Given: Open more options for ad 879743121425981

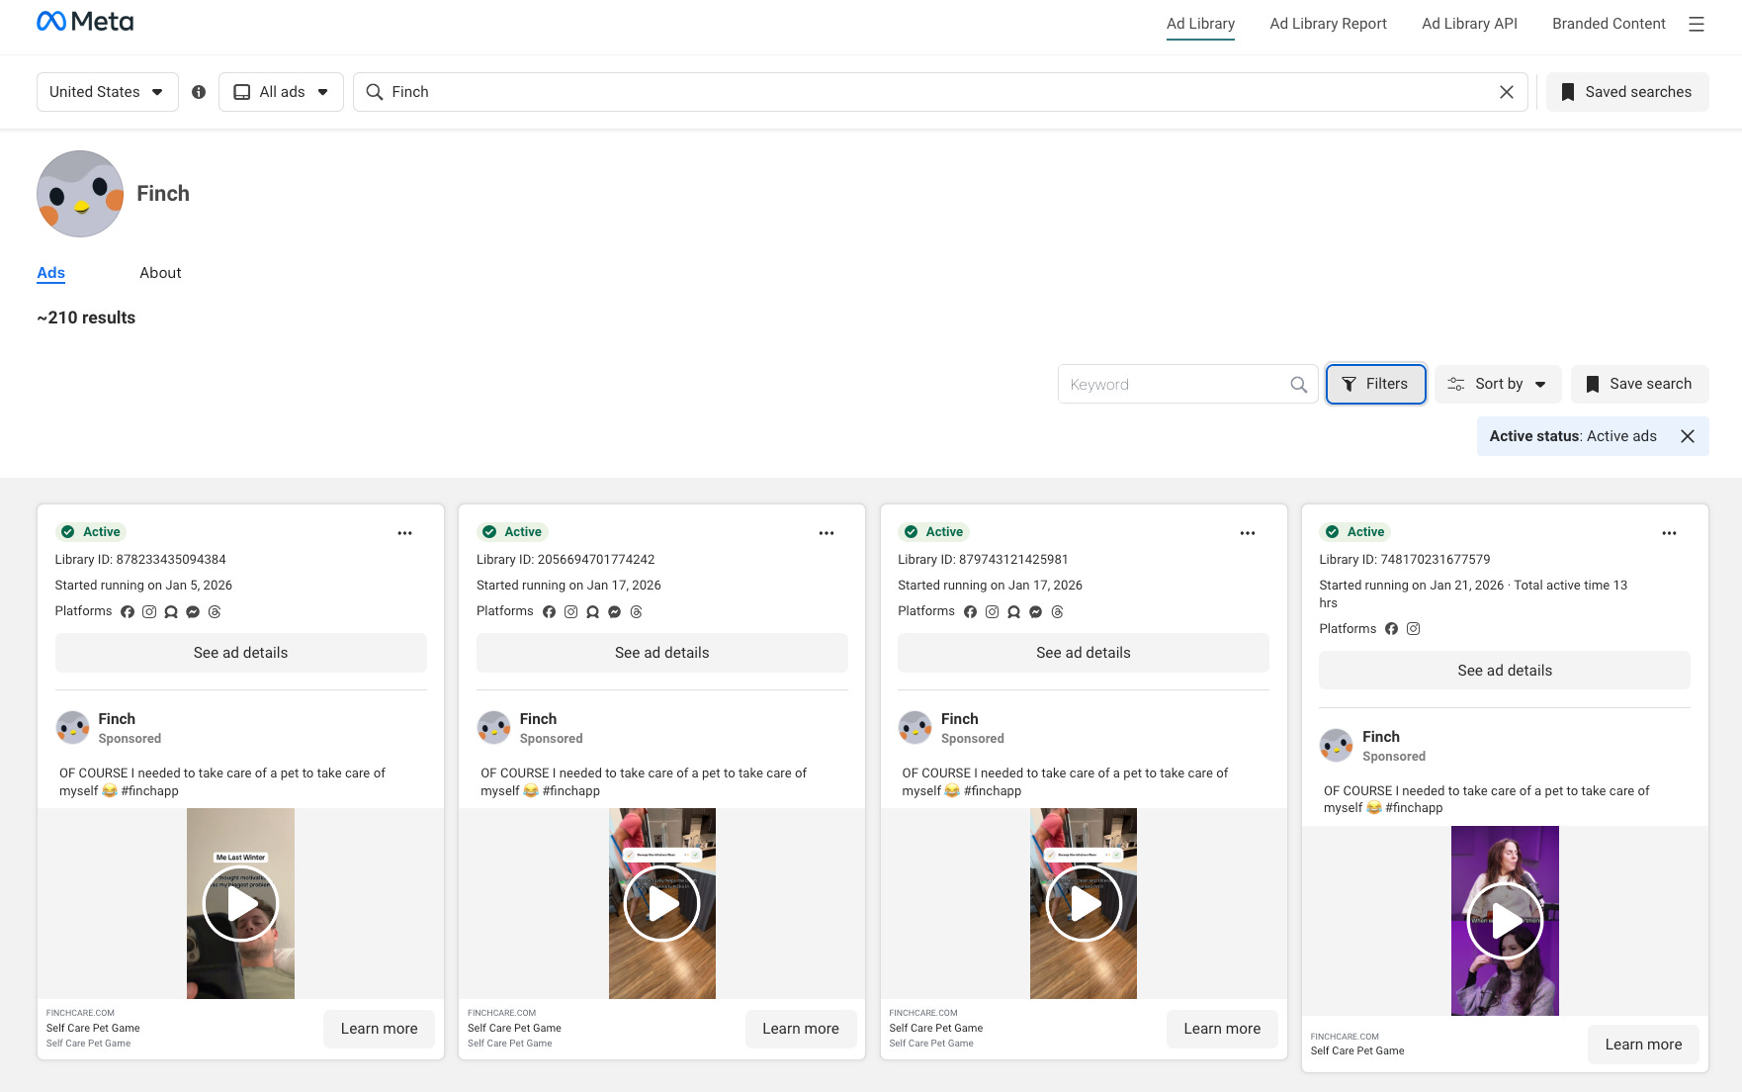Looking at the screenshot, I should (1248, 533).
